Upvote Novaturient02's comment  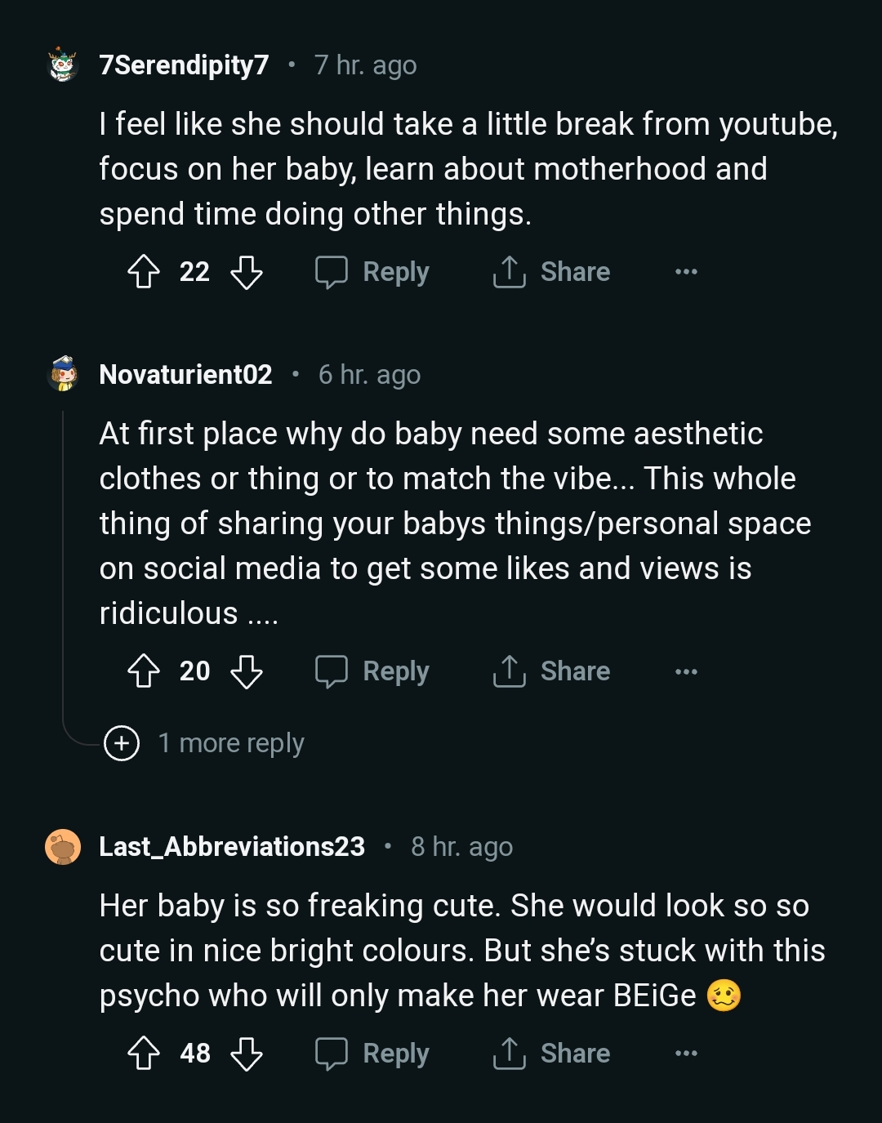(144, 671)
